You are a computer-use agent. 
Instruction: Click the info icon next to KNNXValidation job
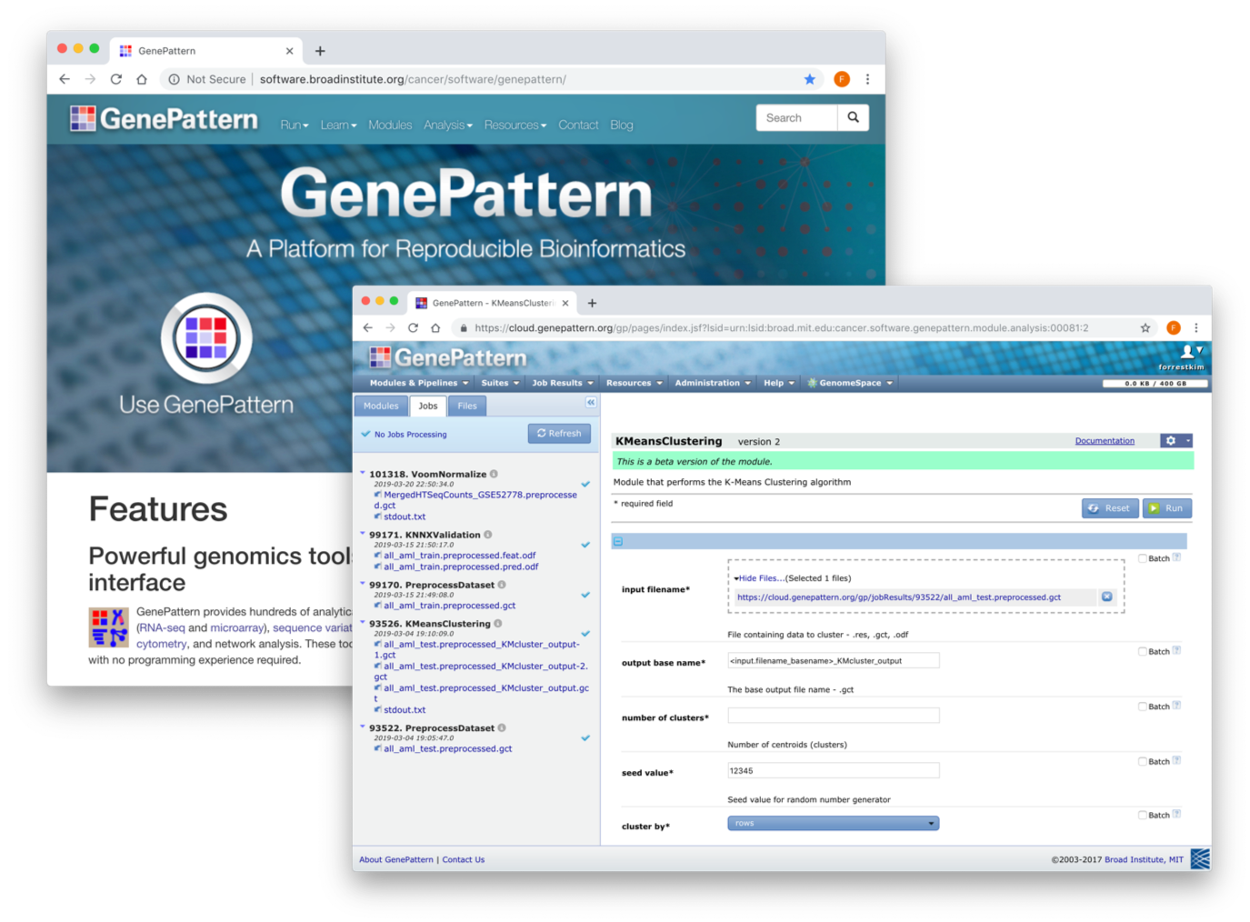pos(487,535)
